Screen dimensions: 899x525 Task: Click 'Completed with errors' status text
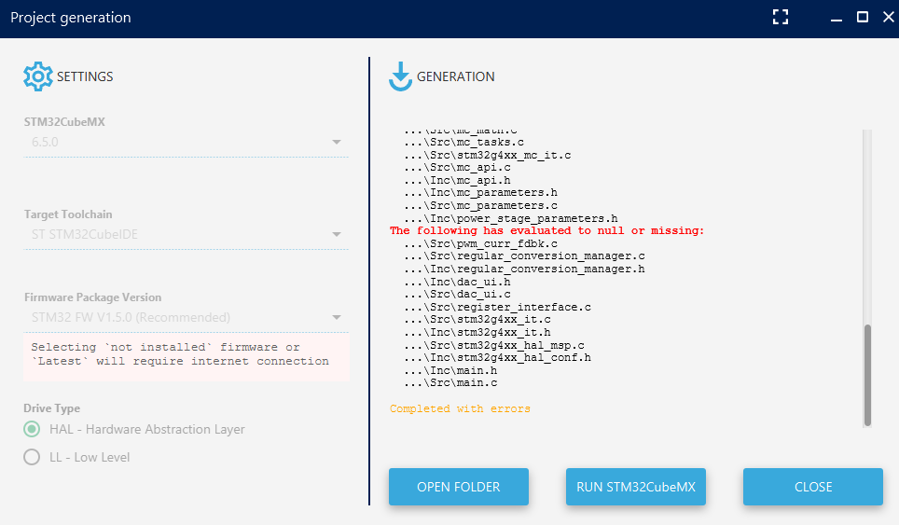tap(460, 408)
